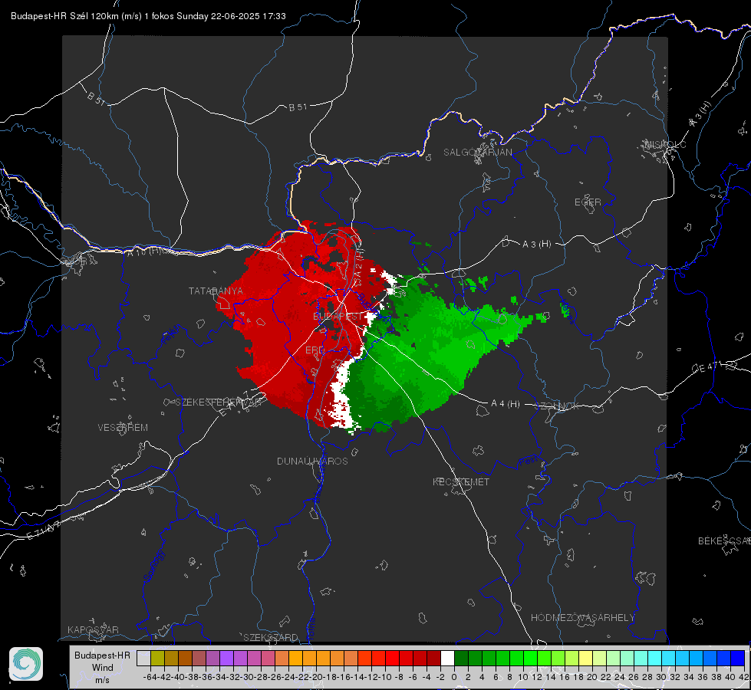Click the SZOLNOK city label
The width and height of the screenshot is (751, 690).
tap(558, 406)
